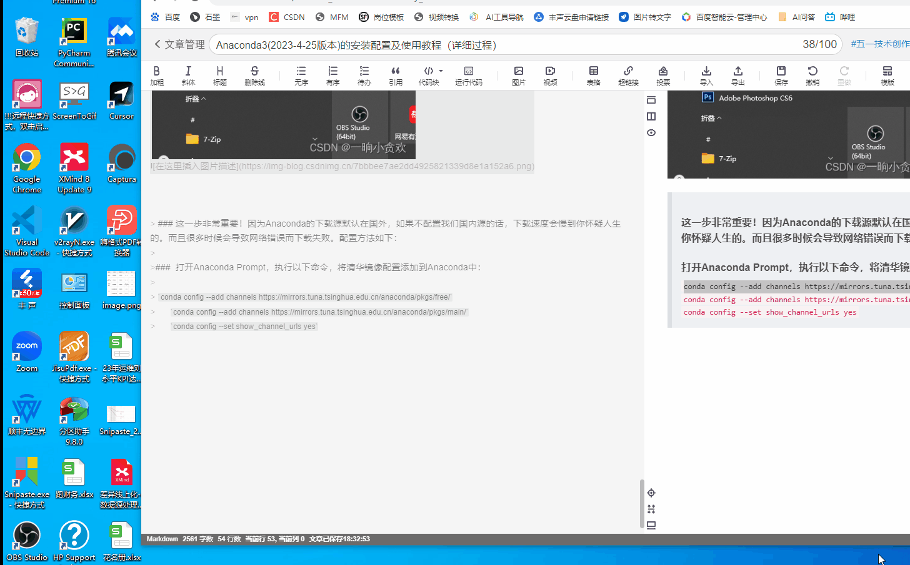Open the code block language dropdown
910x565 pixels.
pyautogui.click(x=439, y=71)
